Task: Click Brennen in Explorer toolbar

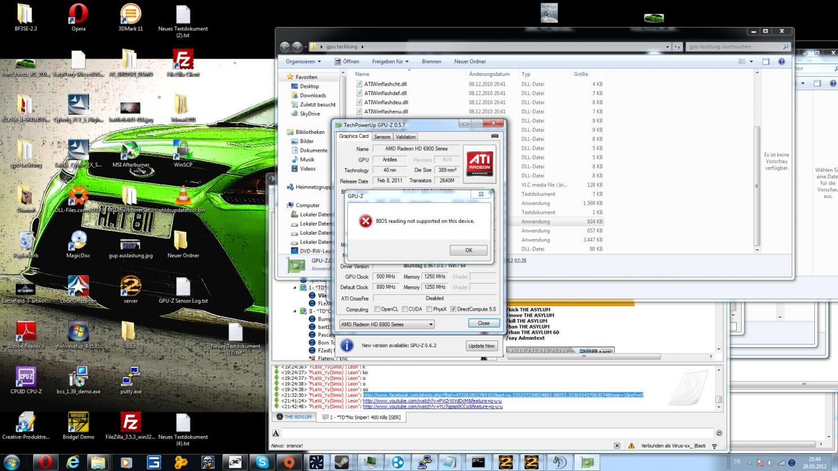Action: pos(431,61)
